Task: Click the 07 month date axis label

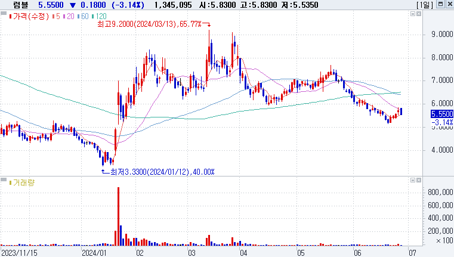Action: coord(412,253)
